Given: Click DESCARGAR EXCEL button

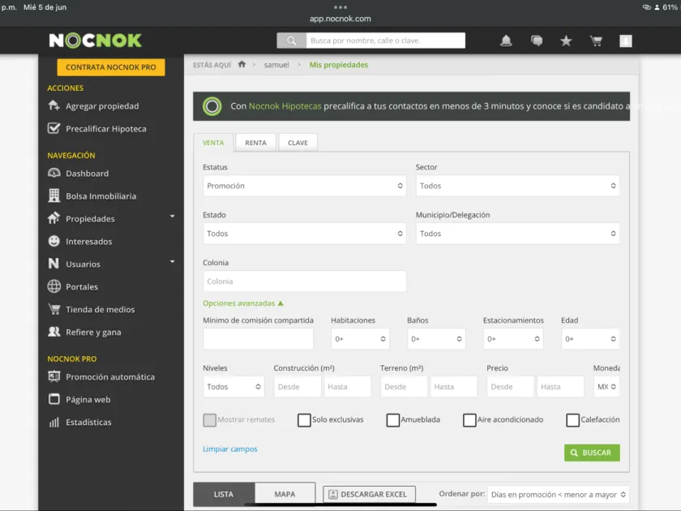Looking at the screenshot, I should coord(369,495).
